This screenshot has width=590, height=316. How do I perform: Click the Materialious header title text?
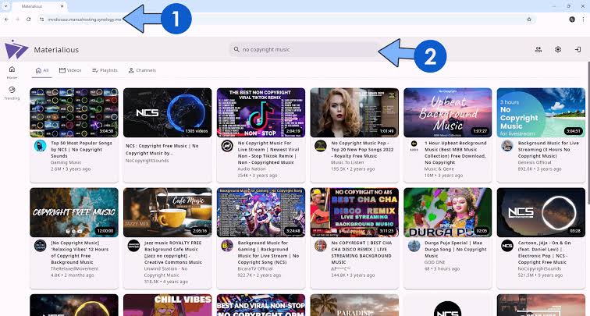(56, 50)
